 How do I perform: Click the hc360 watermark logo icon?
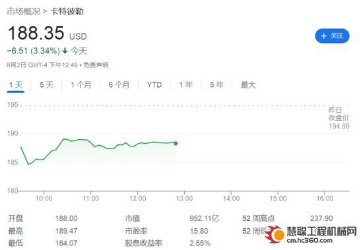pos(275,234)
